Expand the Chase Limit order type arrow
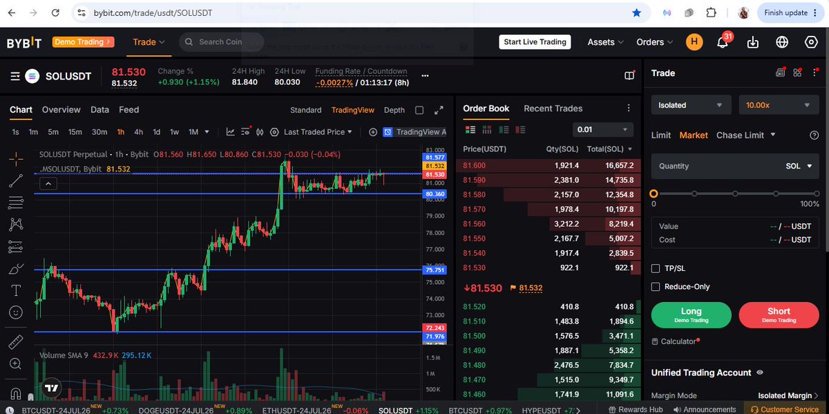The image size is (829, 414). [x=773, y=135]
